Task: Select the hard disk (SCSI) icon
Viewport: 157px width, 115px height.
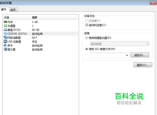Action: click(5, 30)
